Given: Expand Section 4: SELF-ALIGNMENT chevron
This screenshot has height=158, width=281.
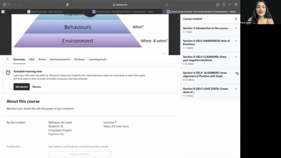Looking at the screenshot, I should tap(236, 73).
